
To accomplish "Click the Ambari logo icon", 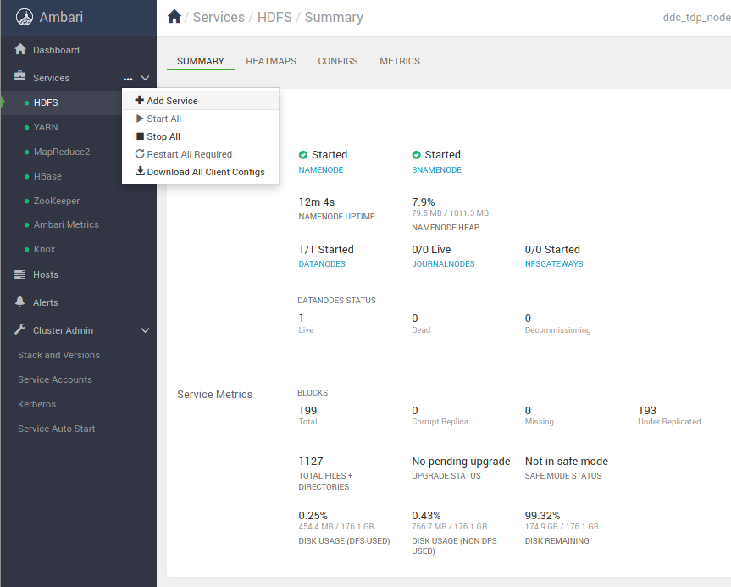I will tap(25, 17).
